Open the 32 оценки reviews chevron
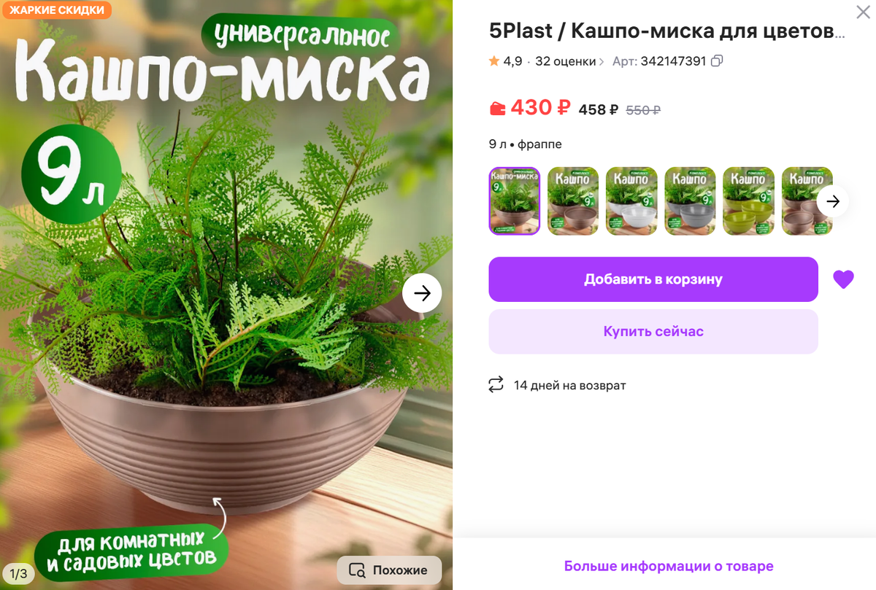 coord(602,61)
